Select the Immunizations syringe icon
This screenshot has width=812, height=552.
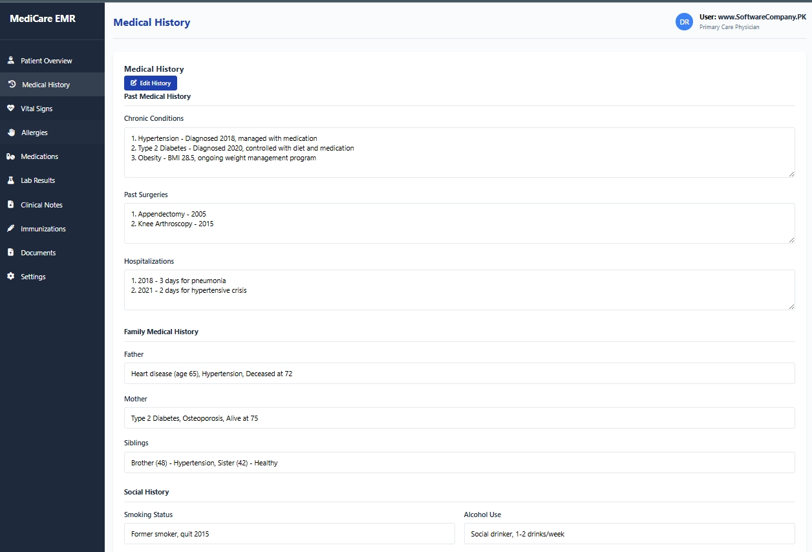11,228
